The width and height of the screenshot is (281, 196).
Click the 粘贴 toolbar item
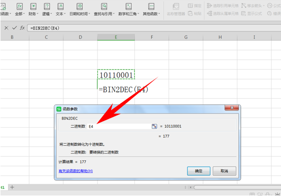(195, 14)
